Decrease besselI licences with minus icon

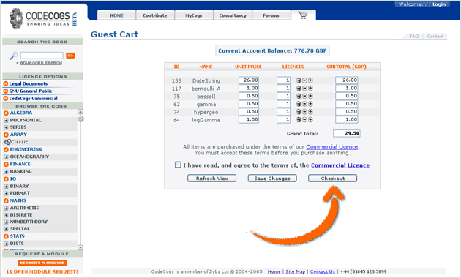click(304, 96)
